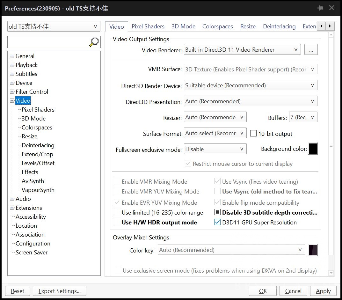Viewport: 342px width, 300px height.
Task: Toggle D3D11 GPU Super Resolution
Action: pyautogui.click(x=217, y=222)
